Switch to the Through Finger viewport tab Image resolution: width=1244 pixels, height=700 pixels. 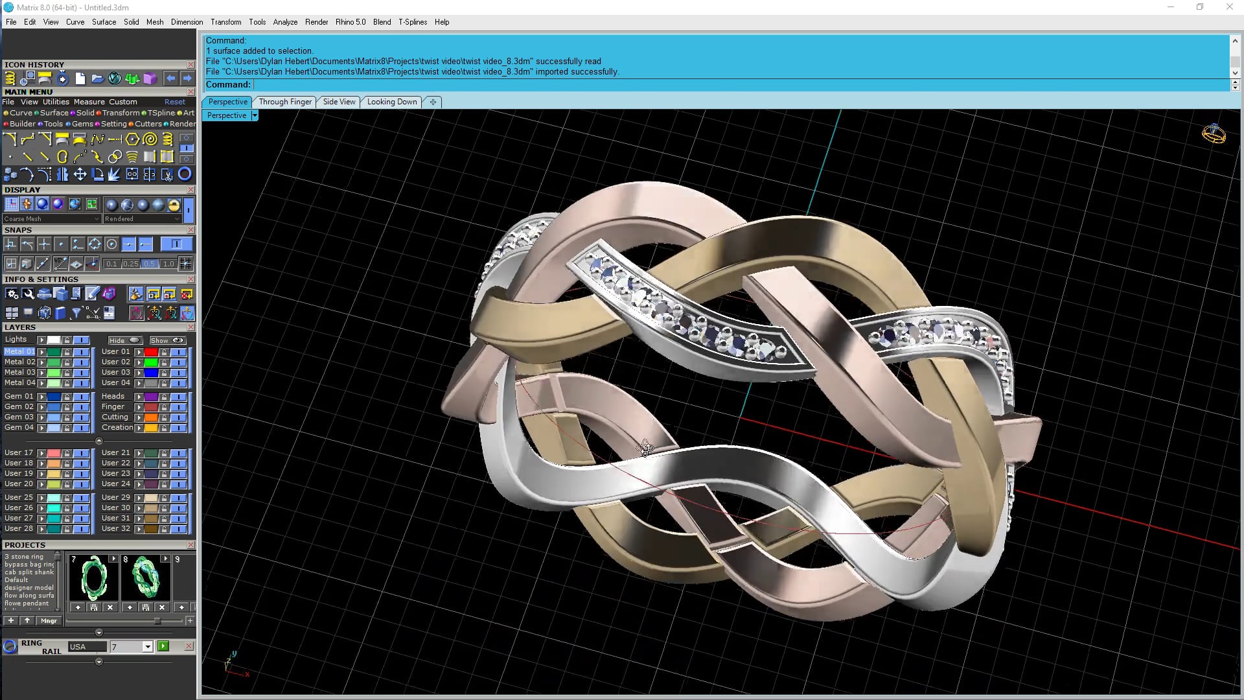(285, 102)
